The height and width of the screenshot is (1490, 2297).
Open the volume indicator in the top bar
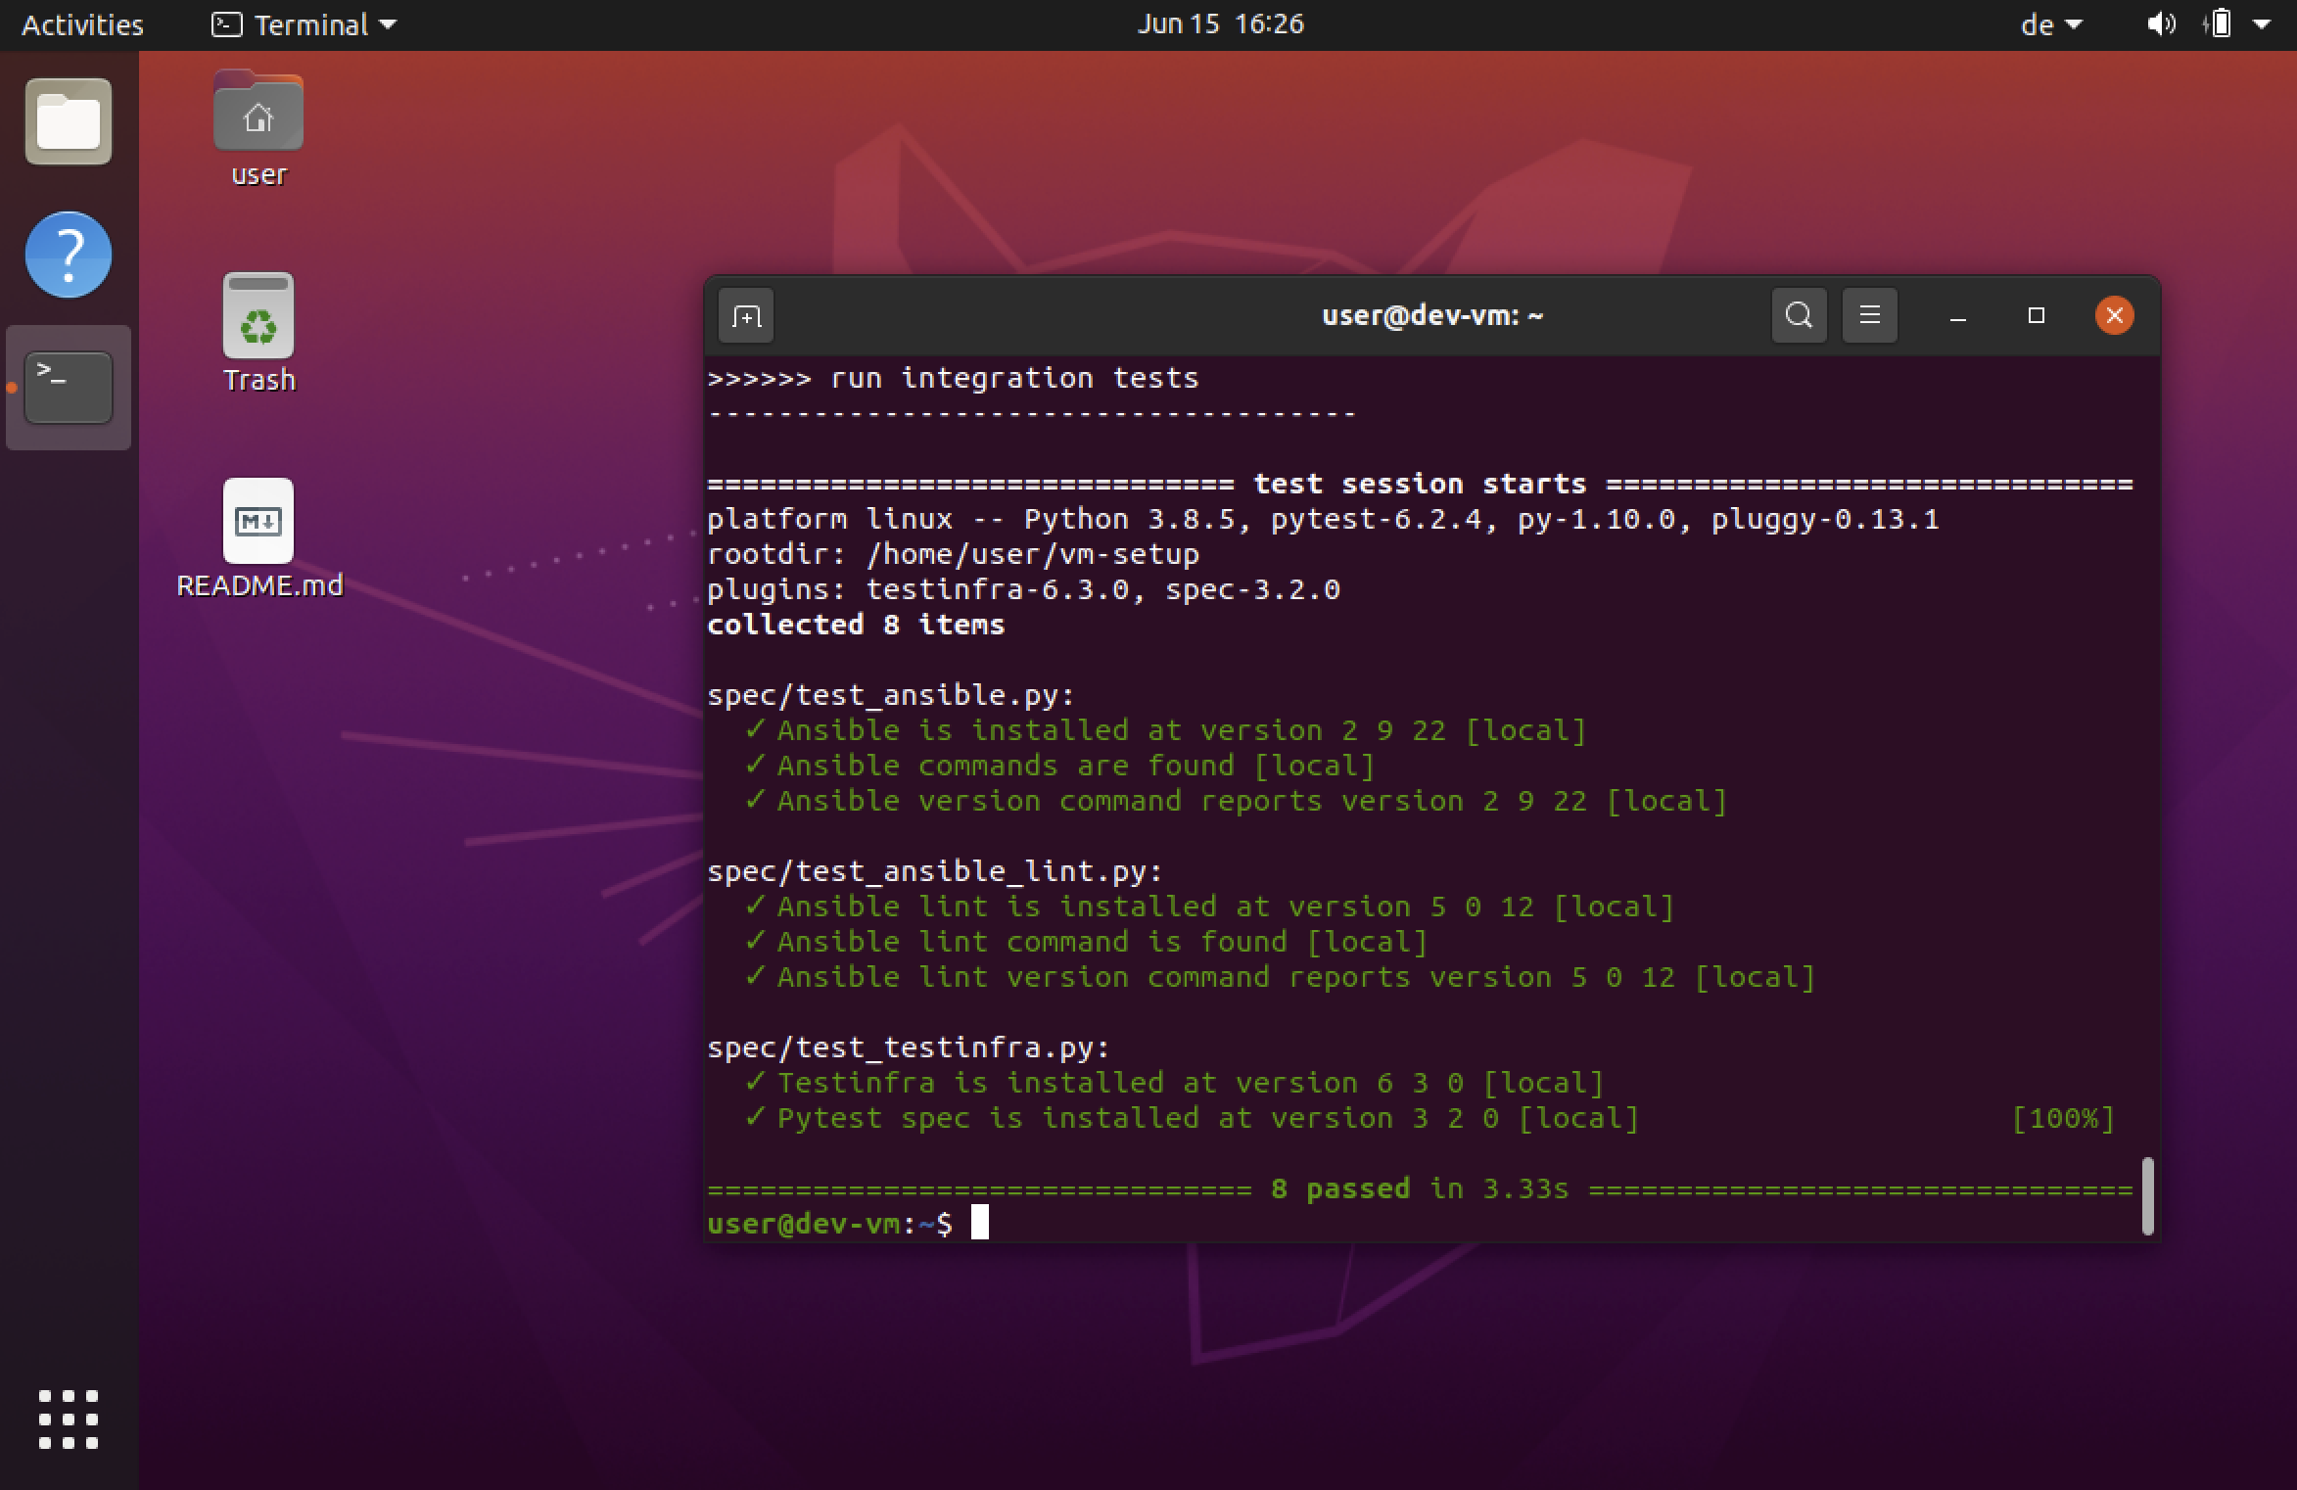pos(2161,23)
